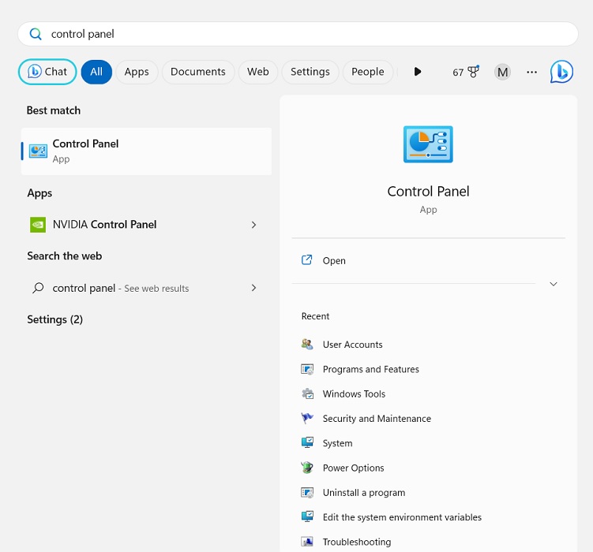This screenshot has height=552, width=593.
Task: Click the Open external-link icon
Action: [306, 260]
